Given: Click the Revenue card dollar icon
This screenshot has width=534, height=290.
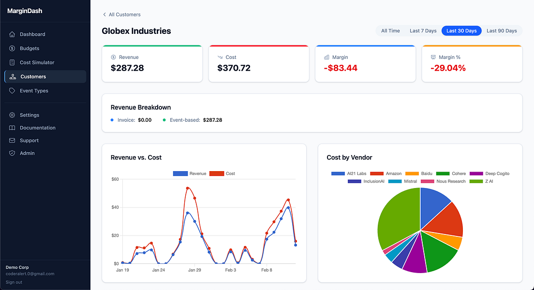Looking at the screenshot, I should tap(113, 57).
